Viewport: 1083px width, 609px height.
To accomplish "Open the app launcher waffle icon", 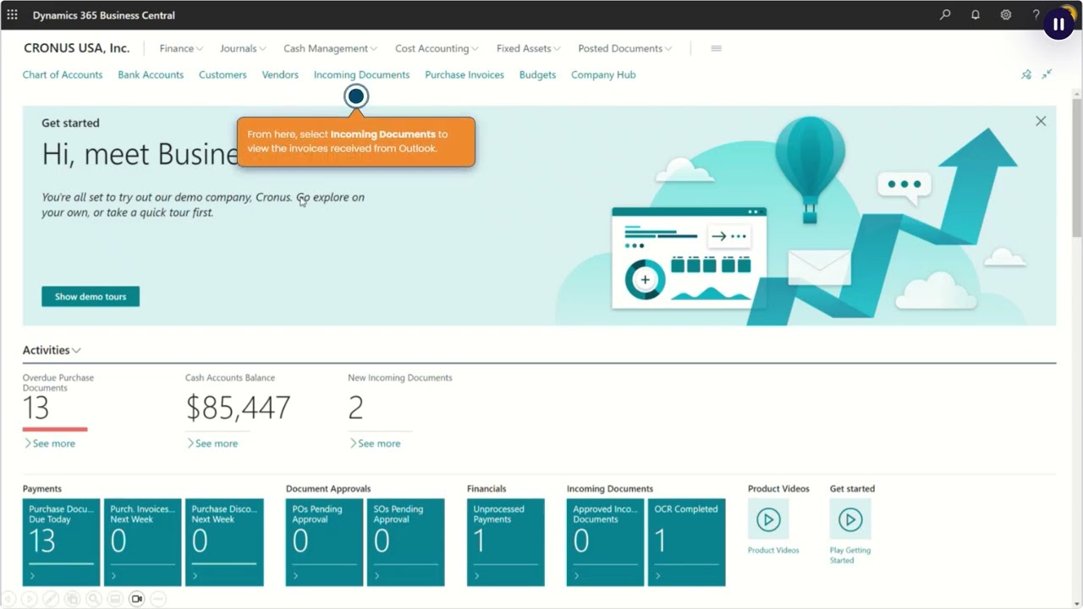I will [12, 15].
